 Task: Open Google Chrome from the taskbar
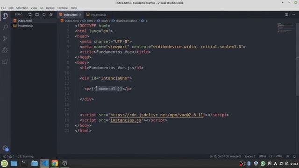(x=55, y=163)
